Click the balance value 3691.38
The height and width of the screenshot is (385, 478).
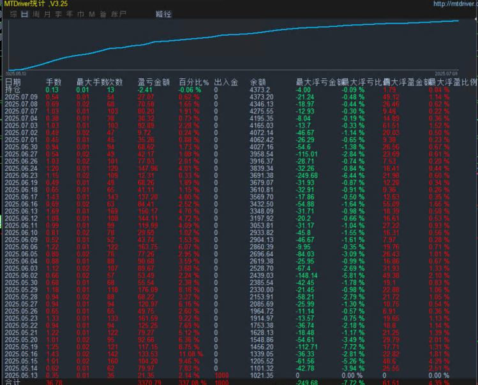coord(262,175)
